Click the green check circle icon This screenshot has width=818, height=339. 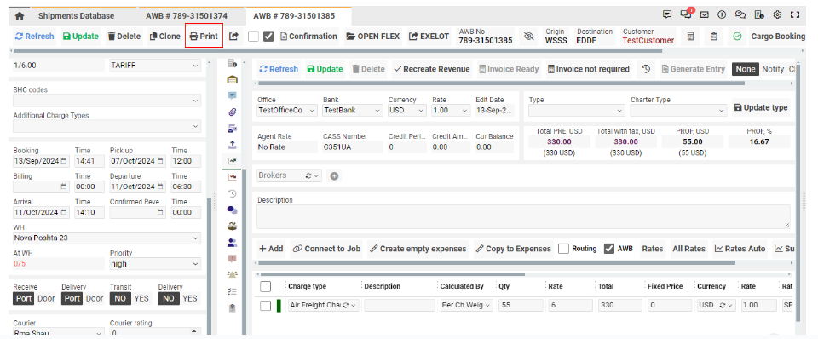(x=737, y=37)
